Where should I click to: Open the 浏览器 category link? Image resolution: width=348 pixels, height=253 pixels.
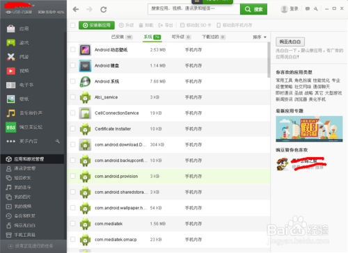(x=301, y=99)
